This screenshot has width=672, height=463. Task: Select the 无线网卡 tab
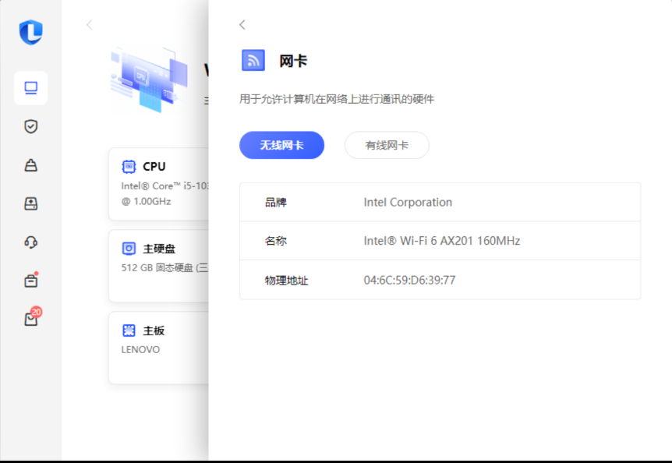click(281, 145)
